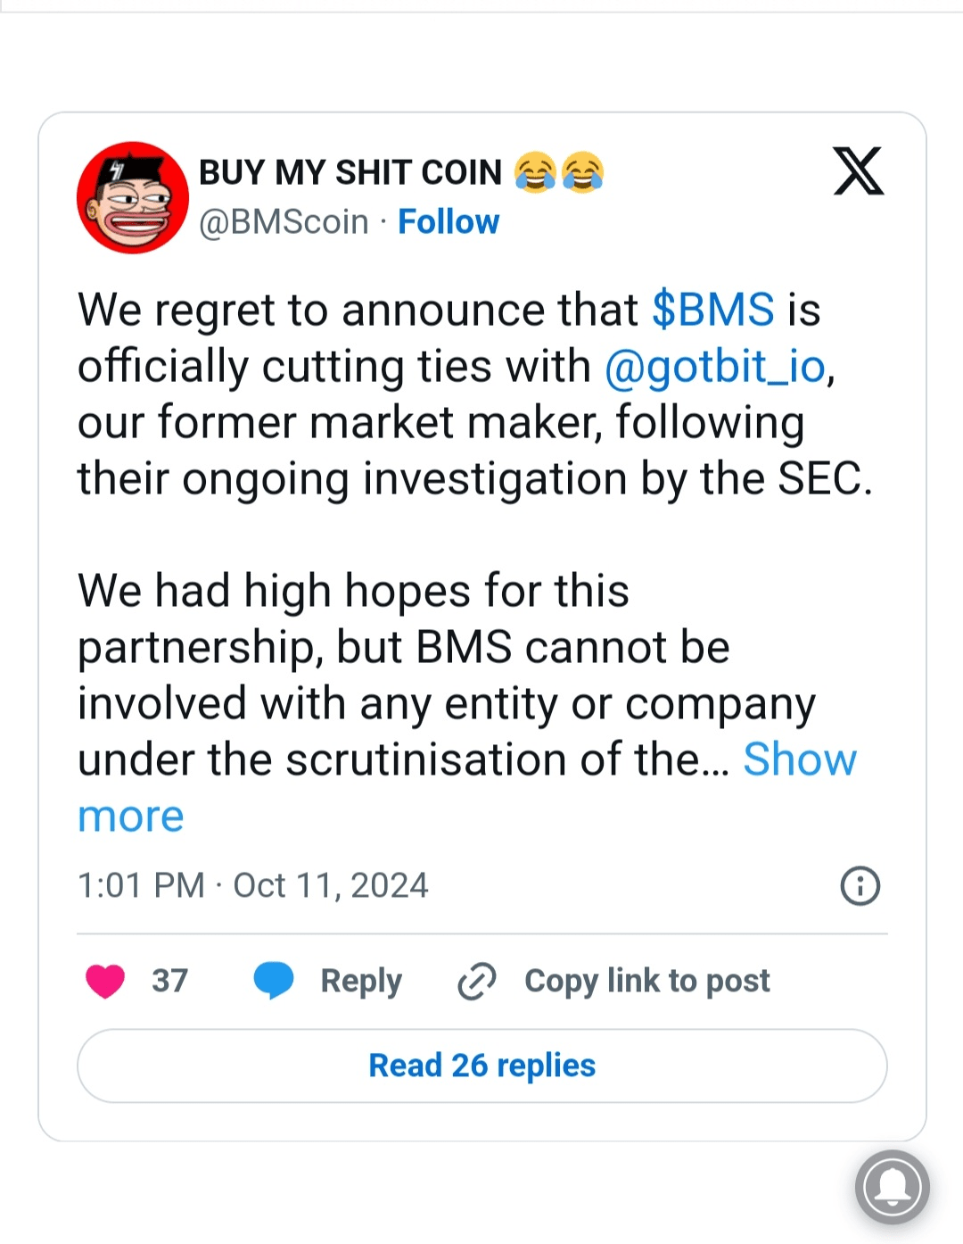Screen dimensions: 963x1244
Task: Open the post info circle icon
Action: (860, 886)
